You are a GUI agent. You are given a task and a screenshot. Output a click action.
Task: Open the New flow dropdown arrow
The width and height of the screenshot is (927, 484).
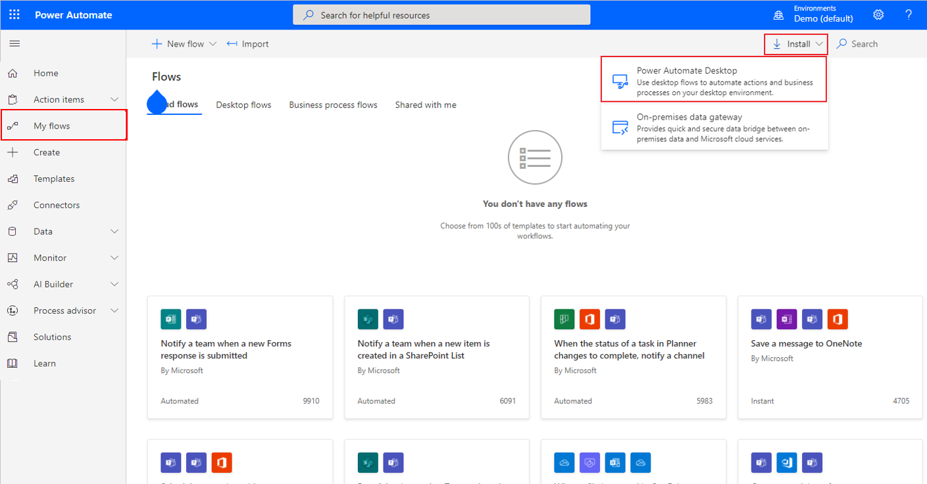pyautogui.click(x=213, y=44)
